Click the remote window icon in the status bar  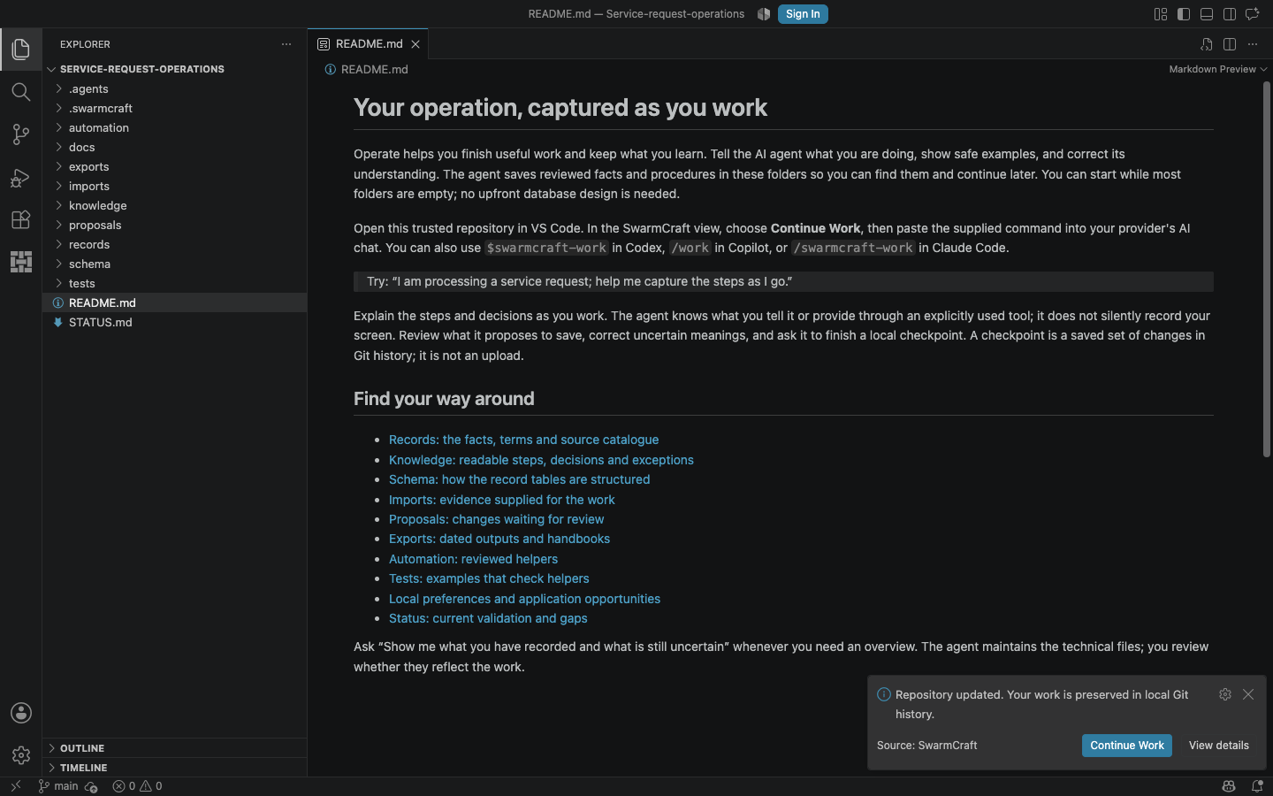point(16,786)
